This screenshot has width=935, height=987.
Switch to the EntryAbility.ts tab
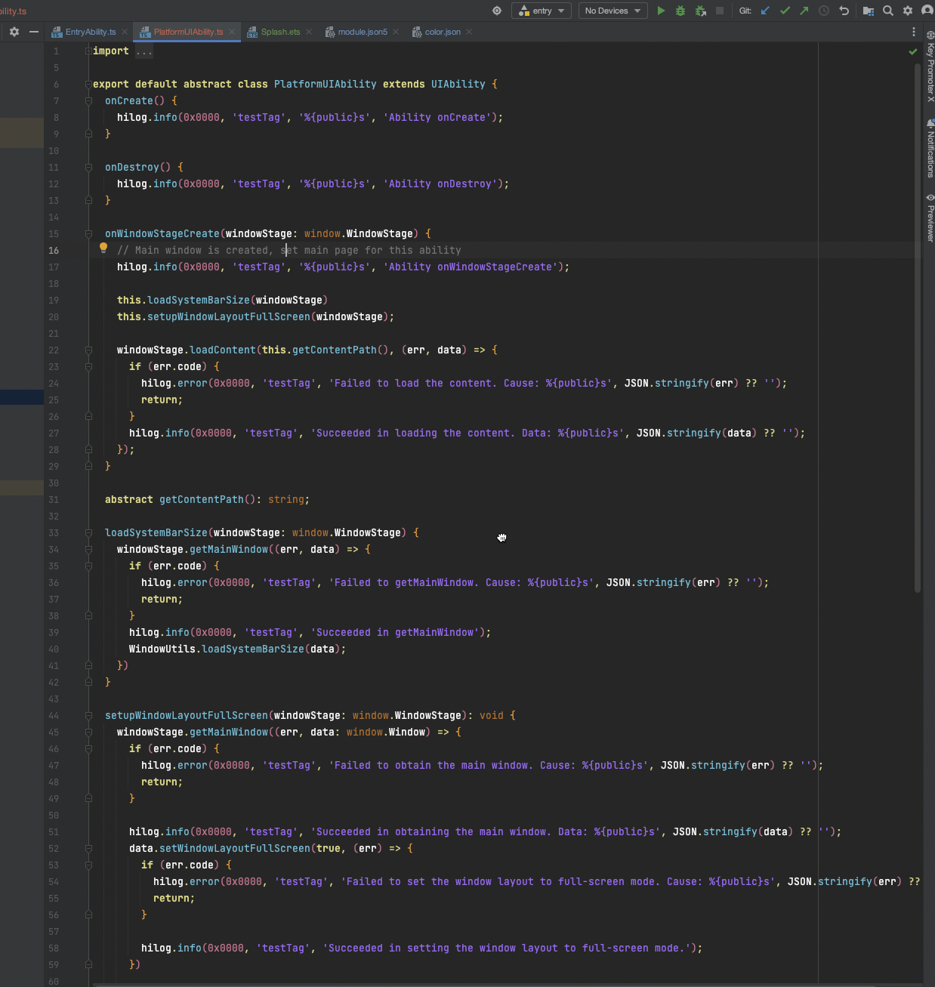tap(90, 32)
